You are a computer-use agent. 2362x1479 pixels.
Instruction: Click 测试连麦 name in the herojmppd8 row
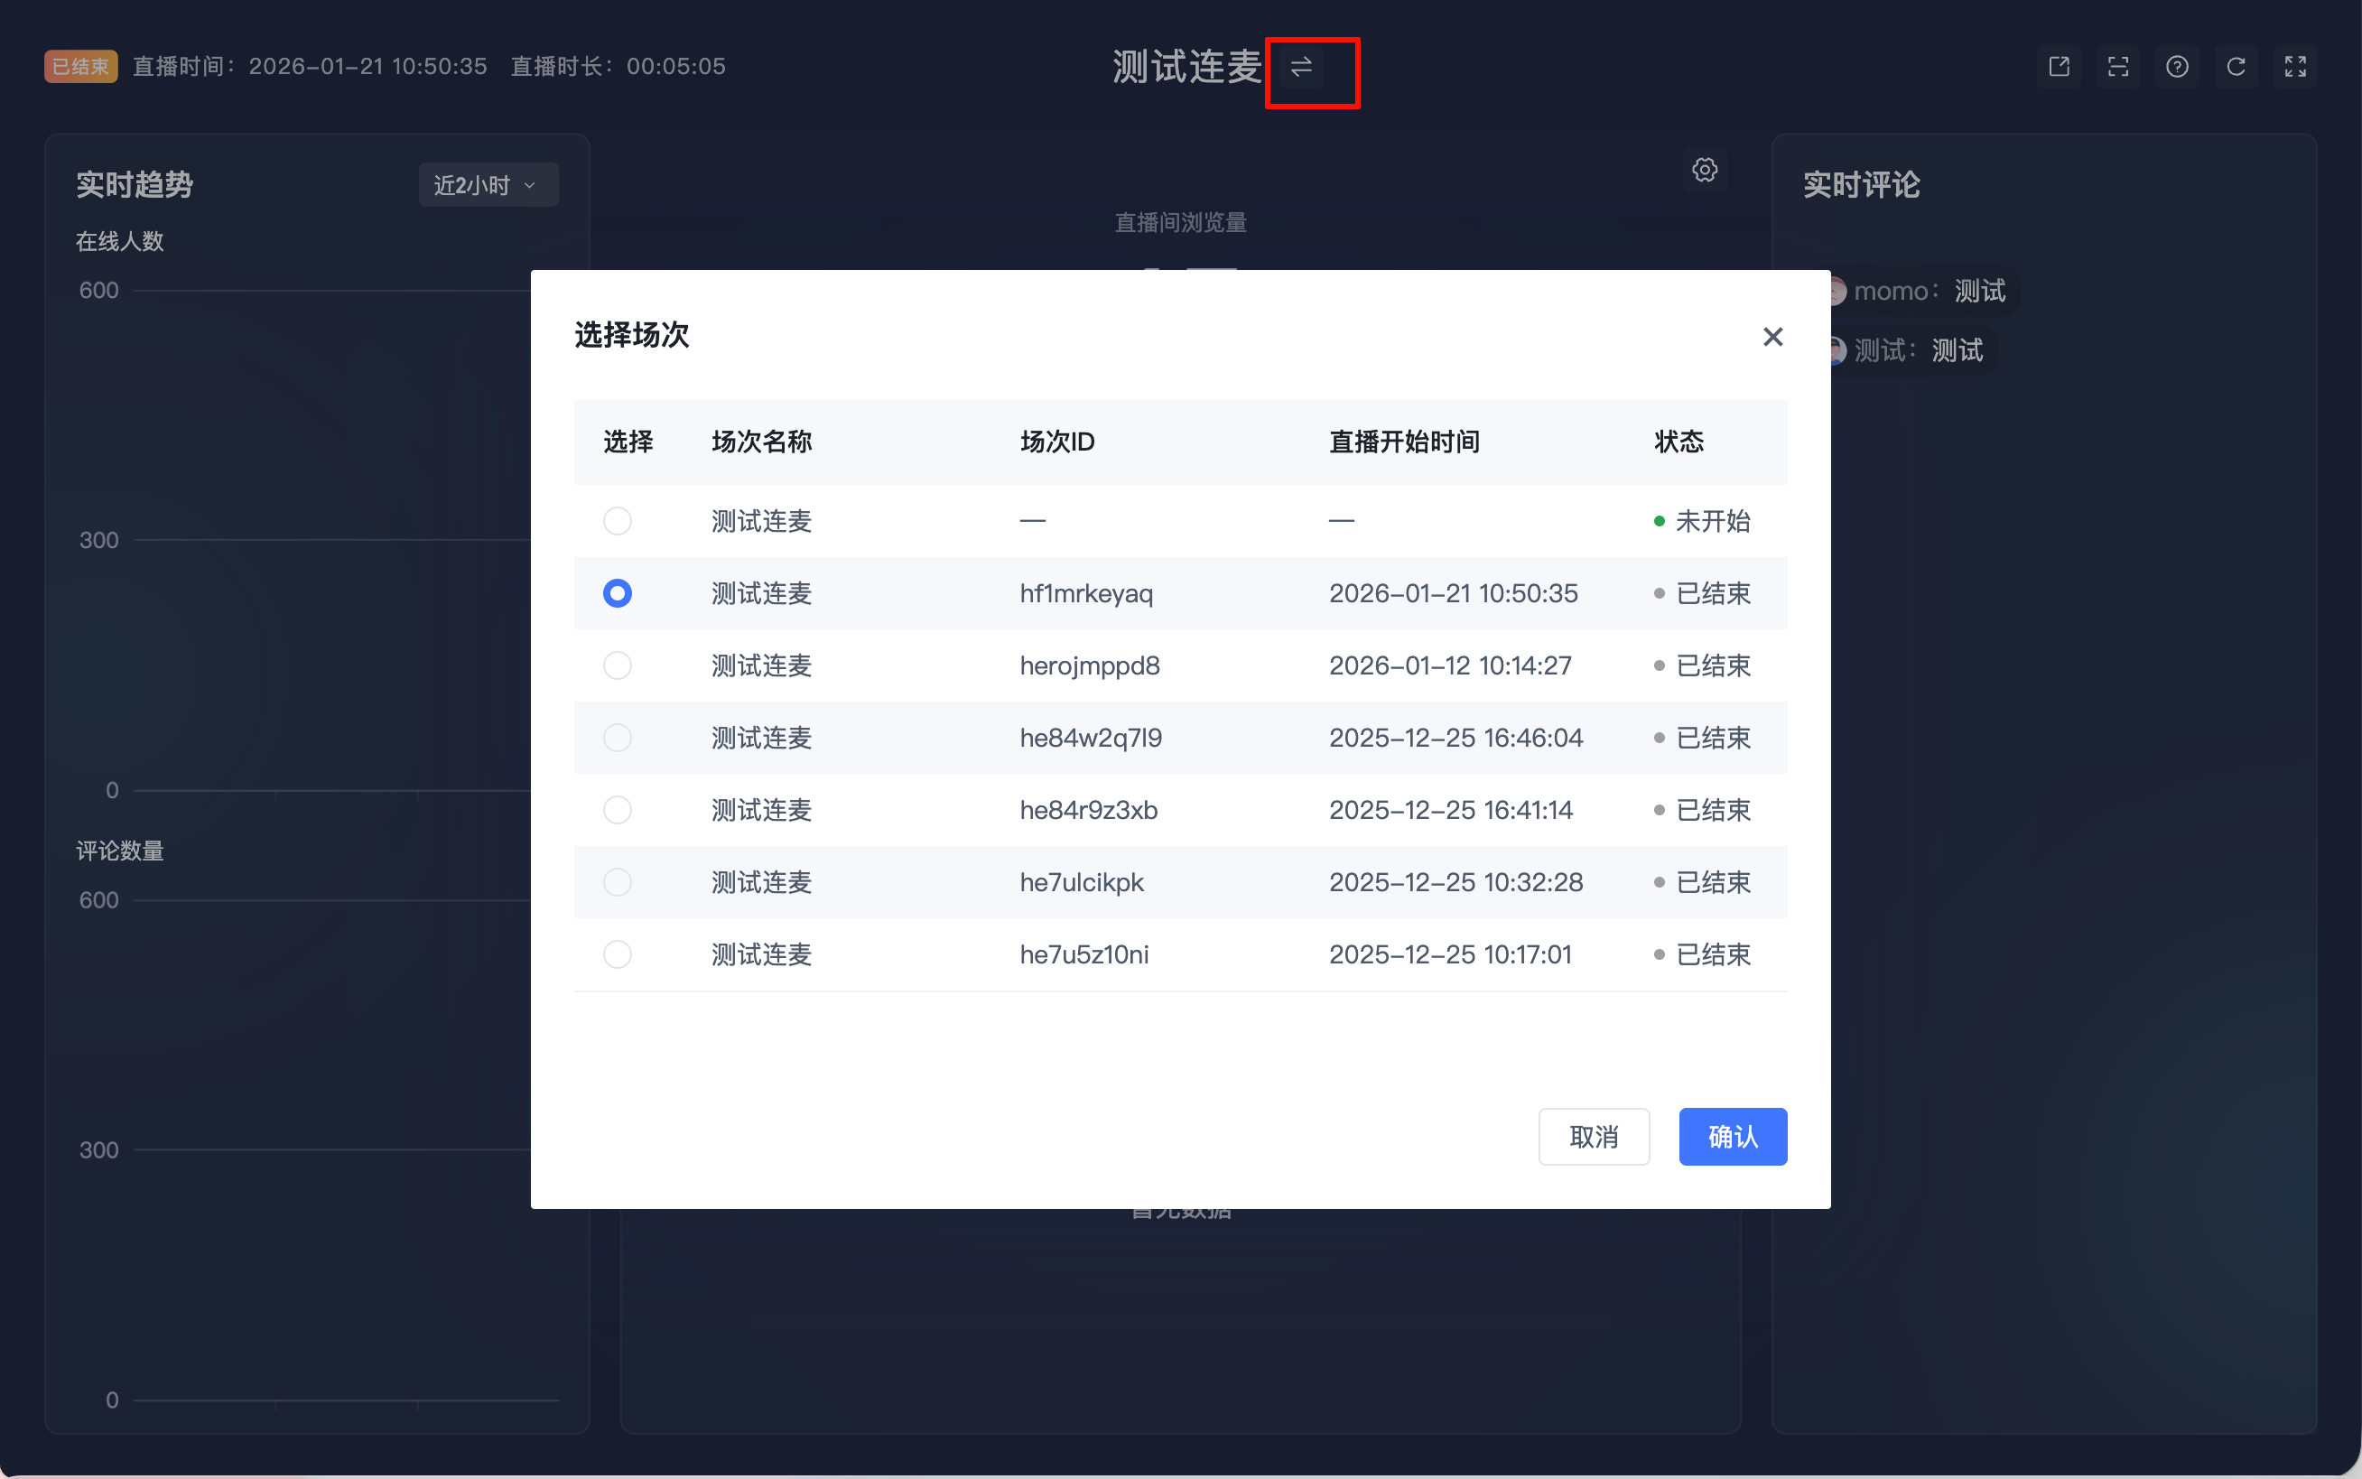pyautogui.click(x=762, y=666)
